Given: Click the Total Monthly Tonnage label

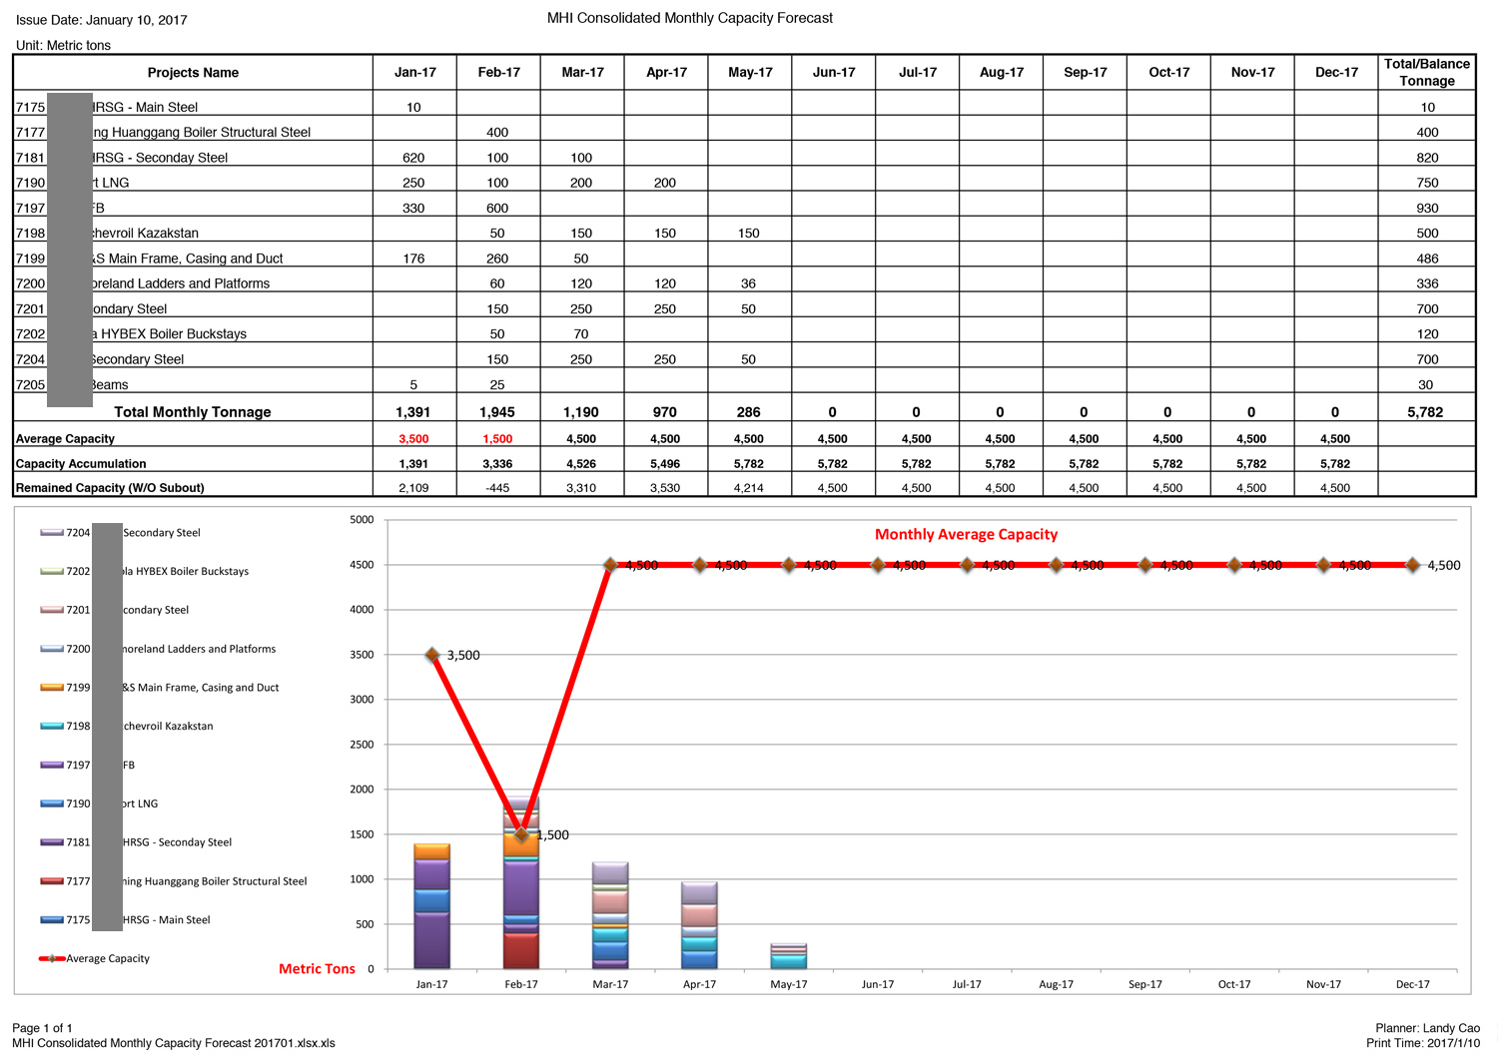Looking at the screenshot, I should (x=193, y=412).
